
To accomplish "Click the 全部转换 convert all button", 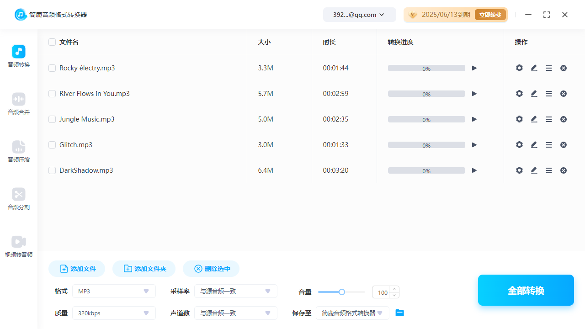I will (526, 290).
